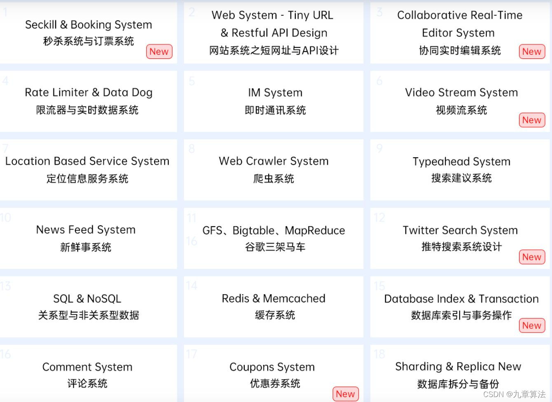Screen dimensions: 552x402
Task: Click the subtitle text 数据库拆分与备份
Action: (458, 384)
